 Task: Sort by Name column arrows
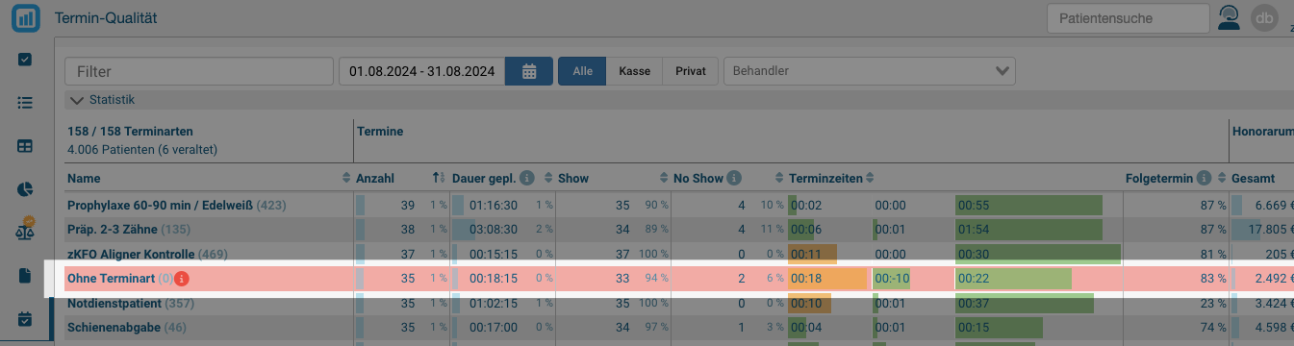click(347, 179)
